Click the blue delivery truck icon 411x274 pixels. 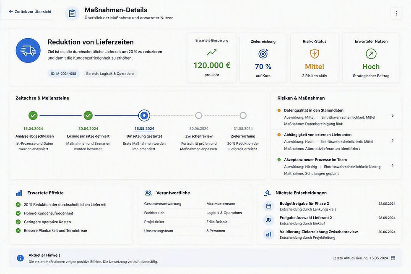28,50
